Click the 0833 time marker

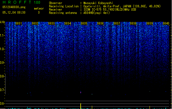pyautogui.click(x=51, y=23)
